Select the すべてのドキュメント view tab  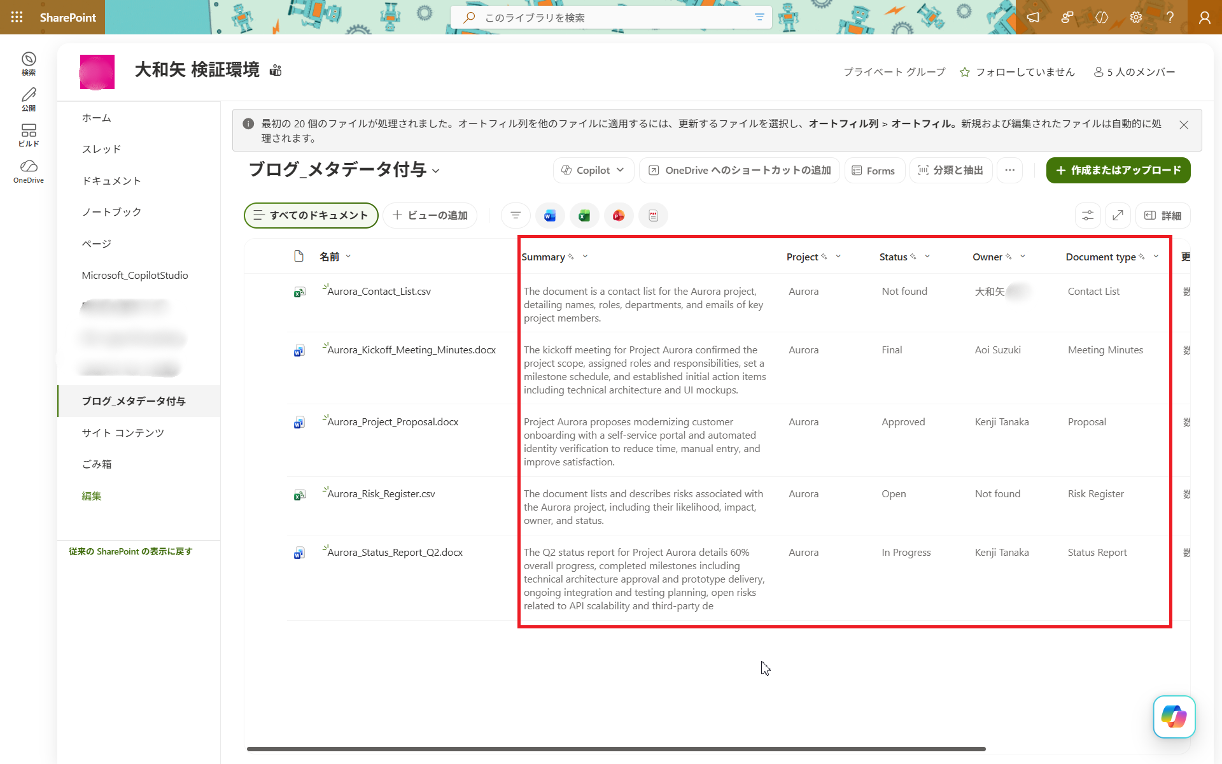pyautogui.click(x=311, y=216)
